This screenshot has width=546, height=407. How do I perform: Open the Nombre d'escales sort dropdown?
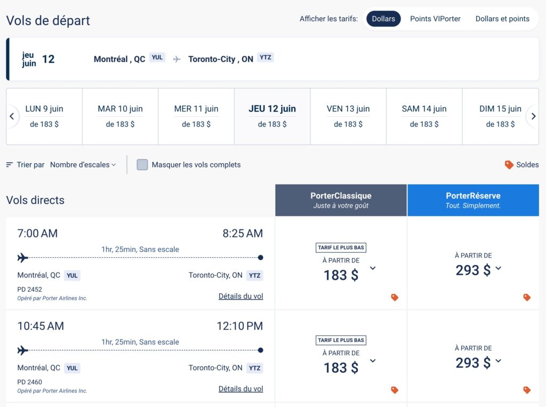83,165
